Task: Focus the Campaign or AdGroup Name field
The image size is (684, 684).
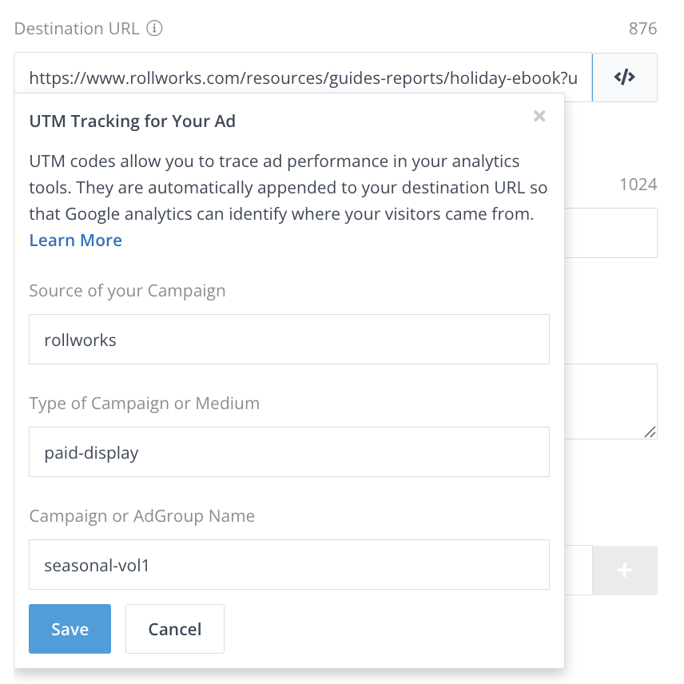Action: 288,565
